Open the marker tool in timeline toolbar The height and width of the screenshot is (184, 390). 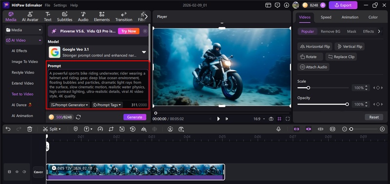pos(76,129)
